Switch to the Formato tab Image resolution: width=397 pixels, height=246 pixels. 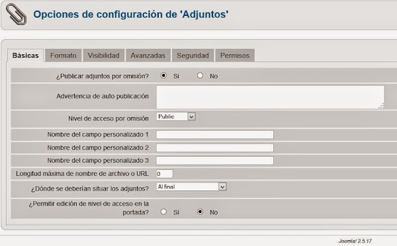point(64,56)
